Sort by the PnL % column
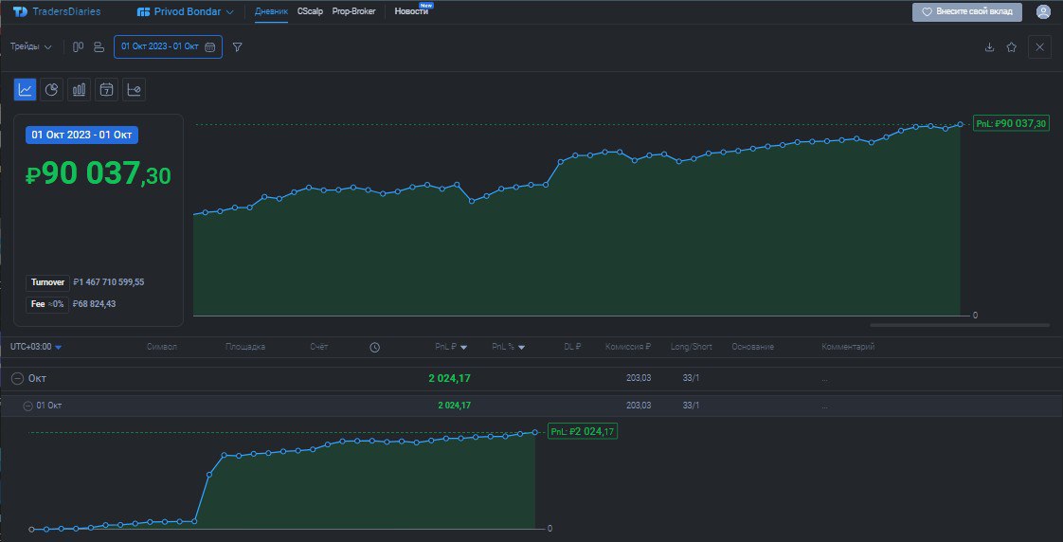The height and width of the screenshot is (542, 1063). coord(509,348)
